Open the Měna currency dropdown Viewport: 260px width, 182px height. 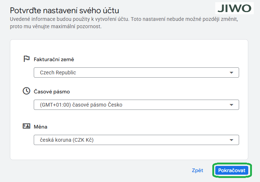pos(136,140)
